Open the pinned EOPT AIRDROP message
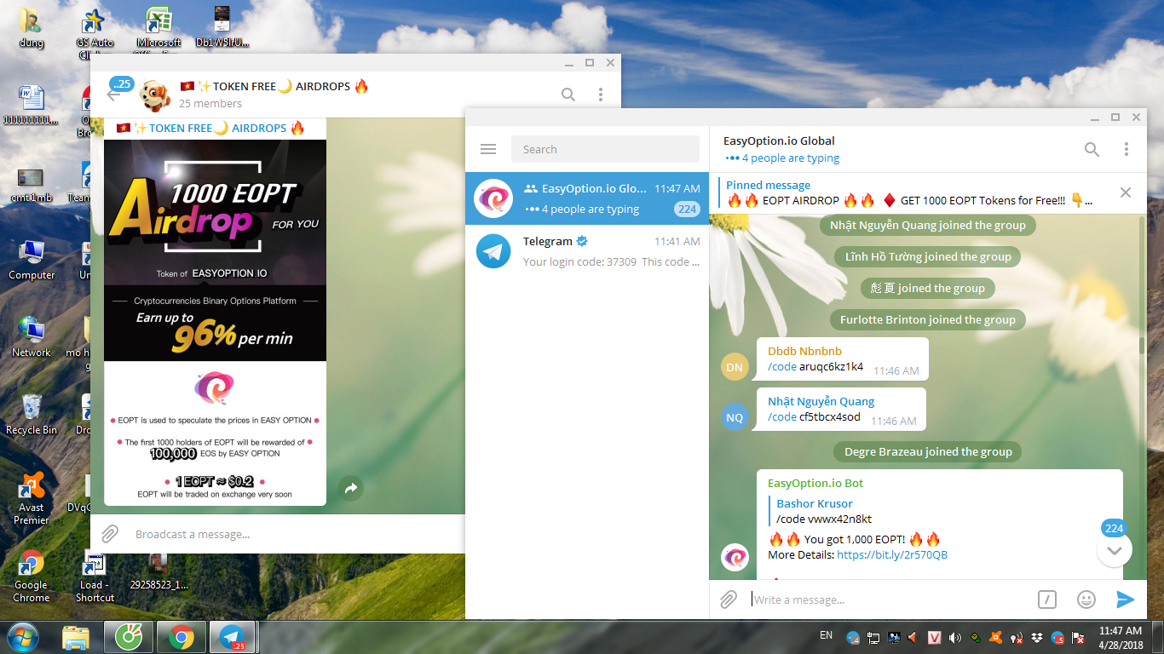 click(909, 192)
